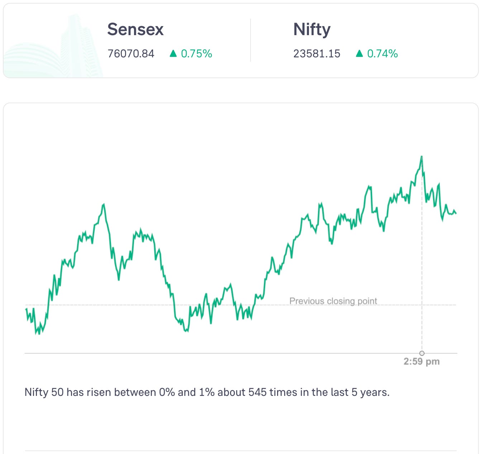Click the vertical dashed line below the peak
Viewport: 481px width, 454px height.
[x=422, y=269]
